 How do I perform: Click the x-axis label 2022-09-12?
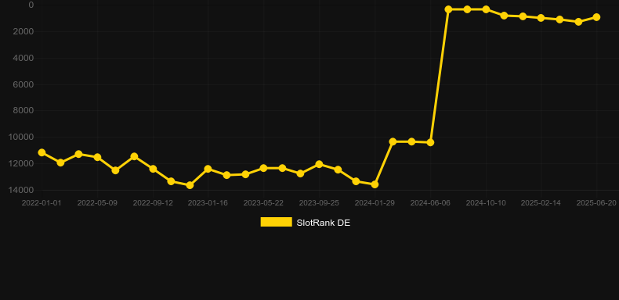153,203
